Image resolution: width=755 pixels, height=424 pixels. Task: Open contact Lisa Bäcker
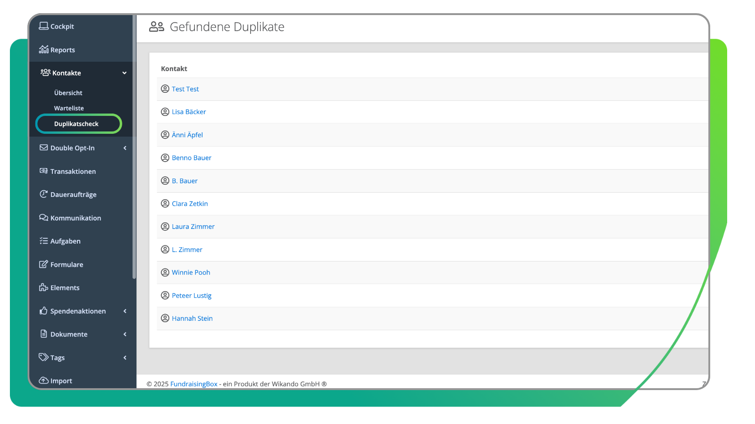[x=189, y=112]
